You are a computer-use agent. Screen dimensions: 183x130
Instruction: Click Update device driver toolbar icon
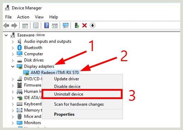coord(77,25)
